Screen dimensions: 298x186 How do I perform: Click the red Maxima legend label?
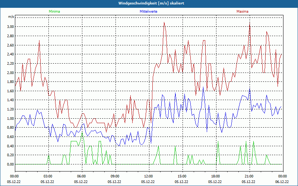pos(242,12)
